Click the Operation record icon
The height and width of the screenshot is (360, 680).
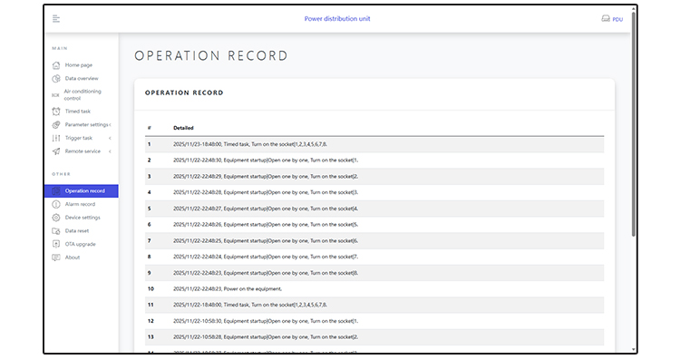click(x=56, y=190)
